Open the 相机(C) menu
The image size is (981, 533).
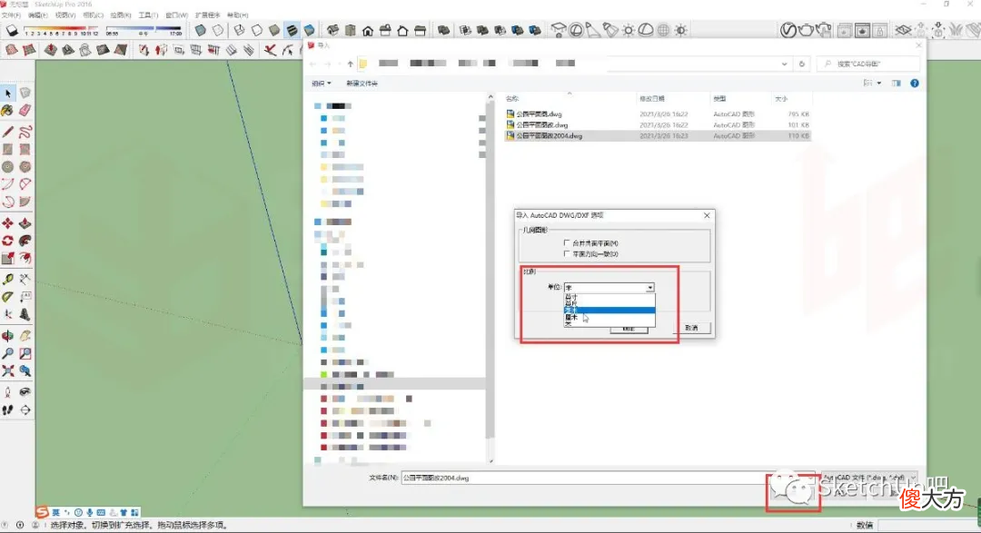click(93, 15)
